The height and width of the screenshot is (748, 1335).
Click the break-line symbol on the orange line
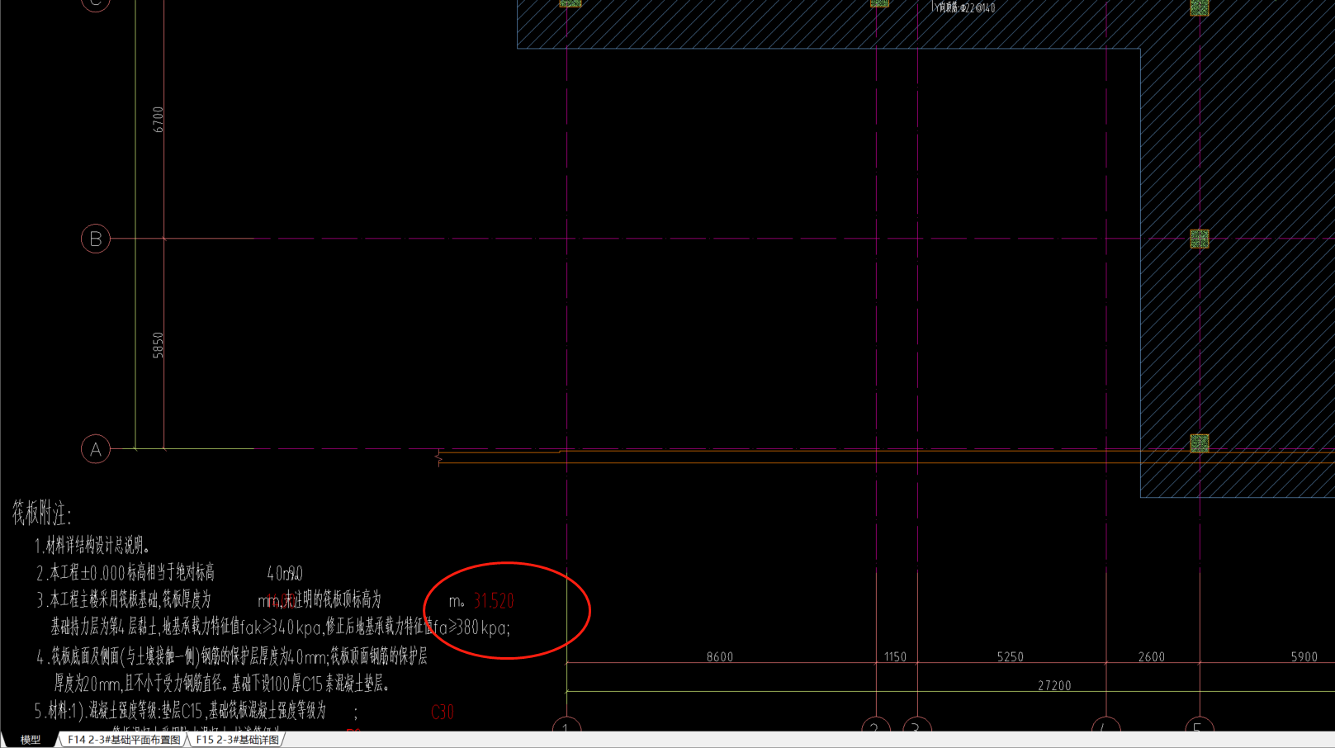pos(438,458)
